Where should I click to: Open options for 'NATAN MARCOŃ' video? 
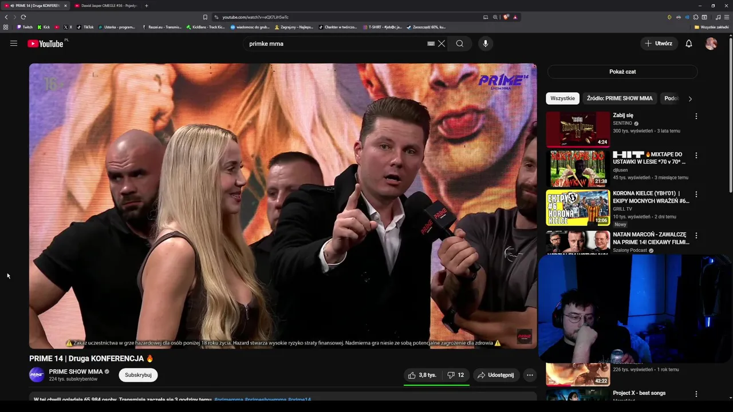[696, 235]
